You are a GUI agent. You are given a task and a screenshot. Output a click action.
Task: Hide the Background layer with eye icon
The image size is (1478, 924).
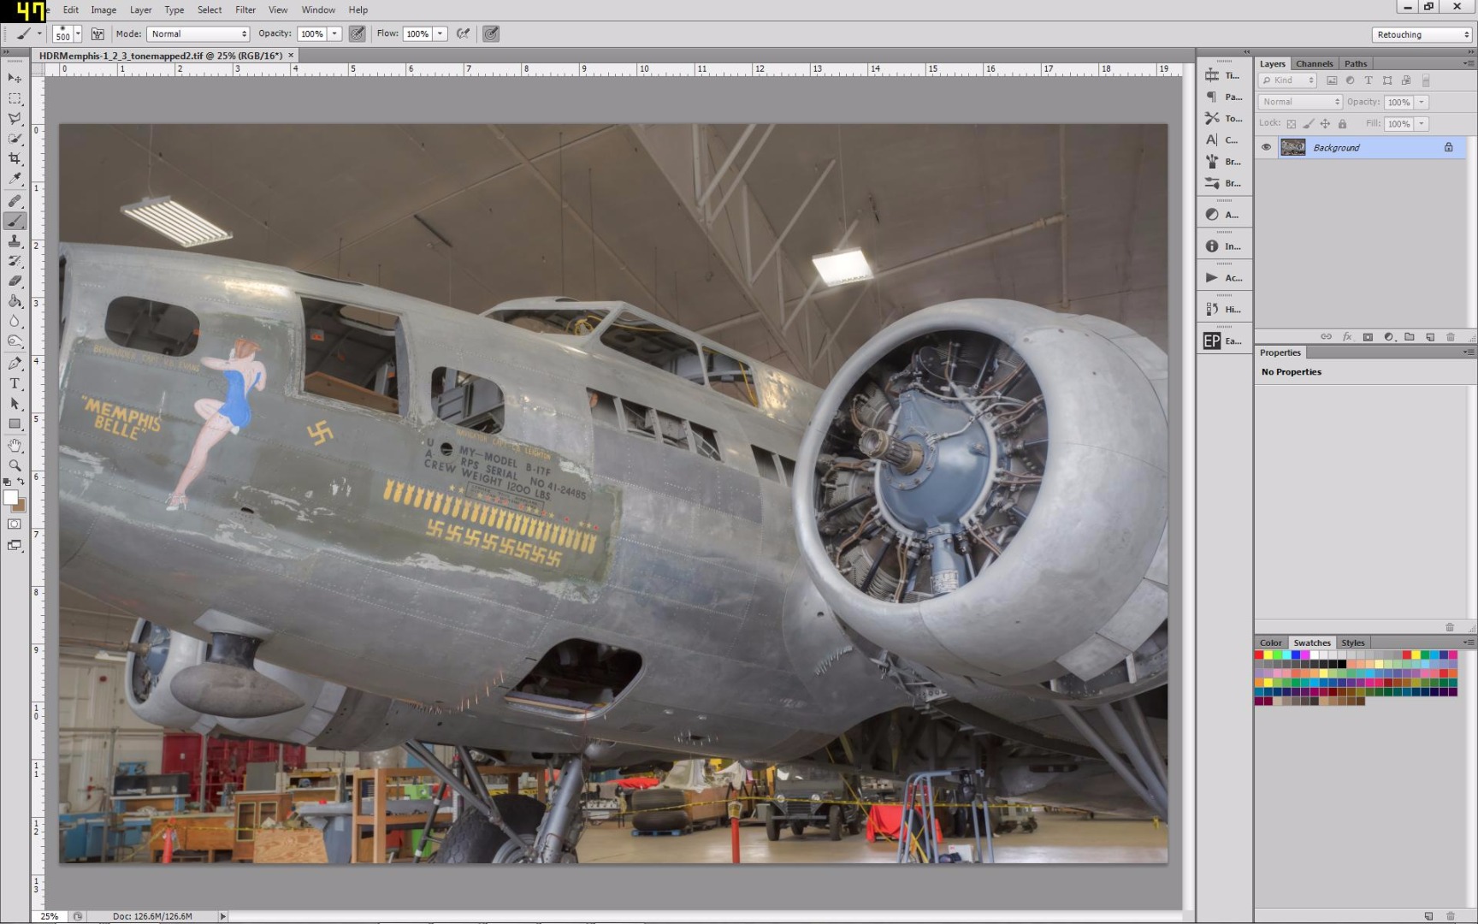click(1266, 147)
